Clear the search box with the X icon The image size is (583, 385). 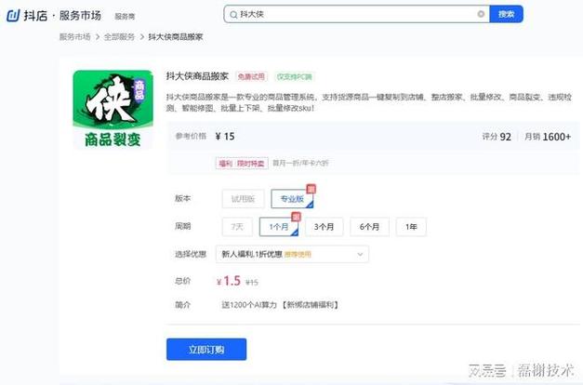point(481,14)
